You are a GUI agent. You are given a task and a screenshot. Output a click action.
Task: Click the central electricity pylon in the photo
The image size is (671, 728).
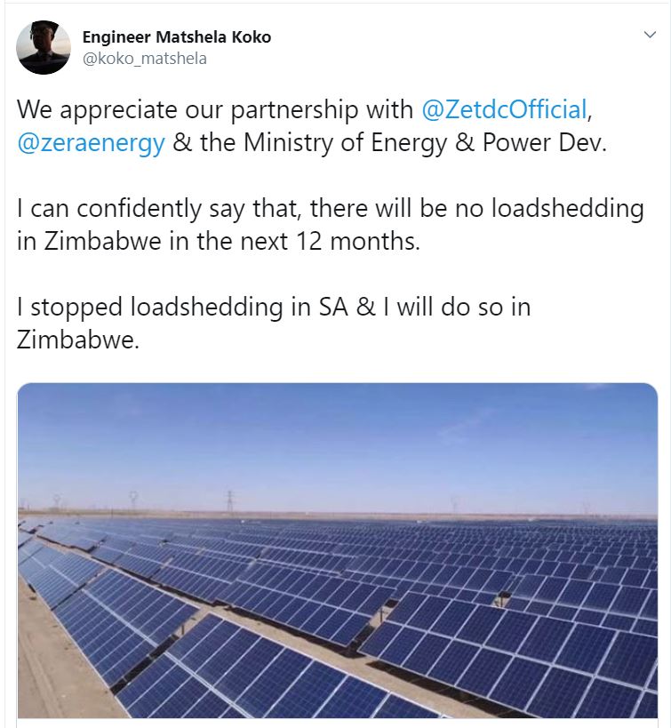coord(230,501)
